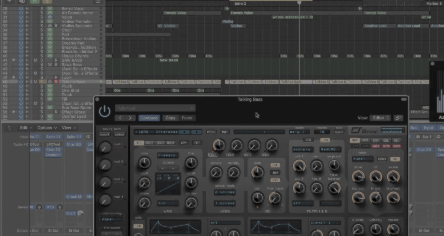Freeze the Choir track snowflake icon
The height and width of the screenshot is (236, 444).
[50, 30]
